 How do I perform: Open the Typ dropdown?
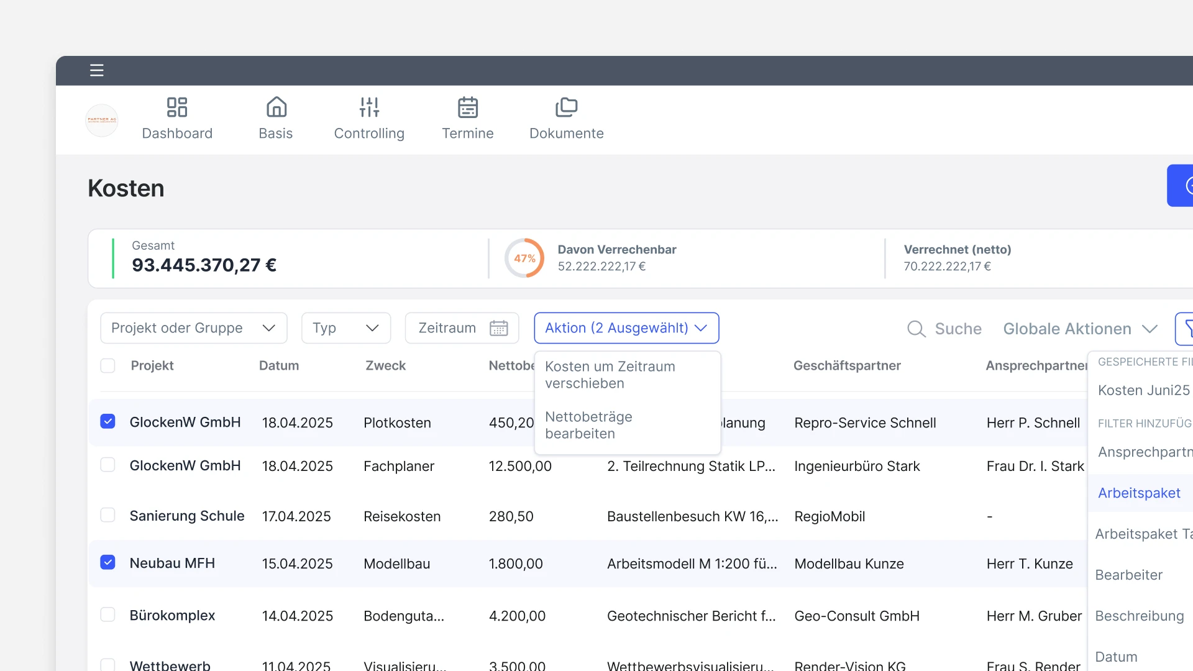click(345, 328)
